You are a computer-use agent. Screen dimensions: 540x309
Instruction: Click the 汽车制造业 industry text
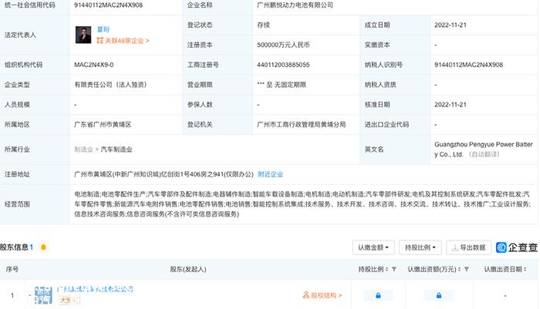(x=116, y=149)
